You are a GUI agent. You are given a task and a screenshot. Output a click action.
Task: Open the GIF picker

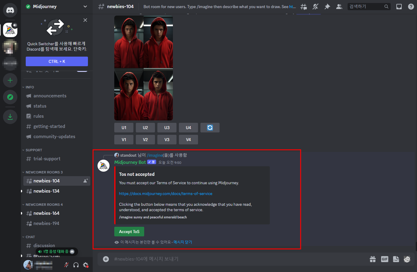[x=385, y=259]
